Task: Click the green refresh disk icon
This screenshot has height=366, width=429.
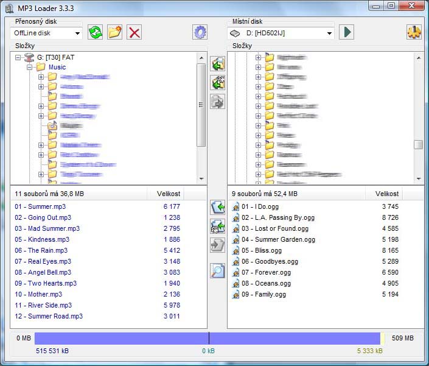Action: point(95,32)
